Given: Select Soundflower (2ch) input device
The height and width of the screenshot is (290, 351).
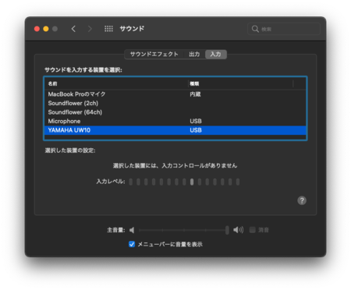Looking at the screenshot, I should [175, 103].
